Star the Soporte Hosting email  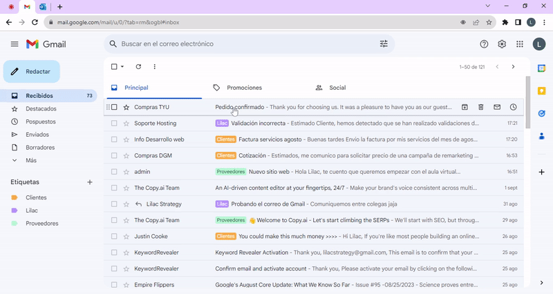tap(126, 124)
